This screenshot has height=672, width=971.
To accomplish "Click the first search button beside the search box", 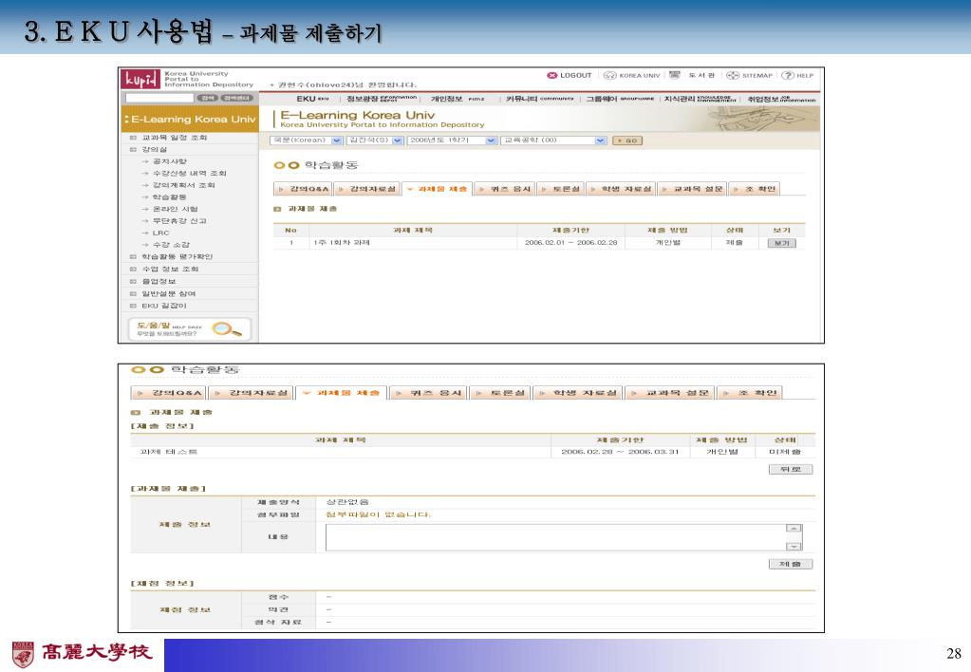I will pos(207,98).
